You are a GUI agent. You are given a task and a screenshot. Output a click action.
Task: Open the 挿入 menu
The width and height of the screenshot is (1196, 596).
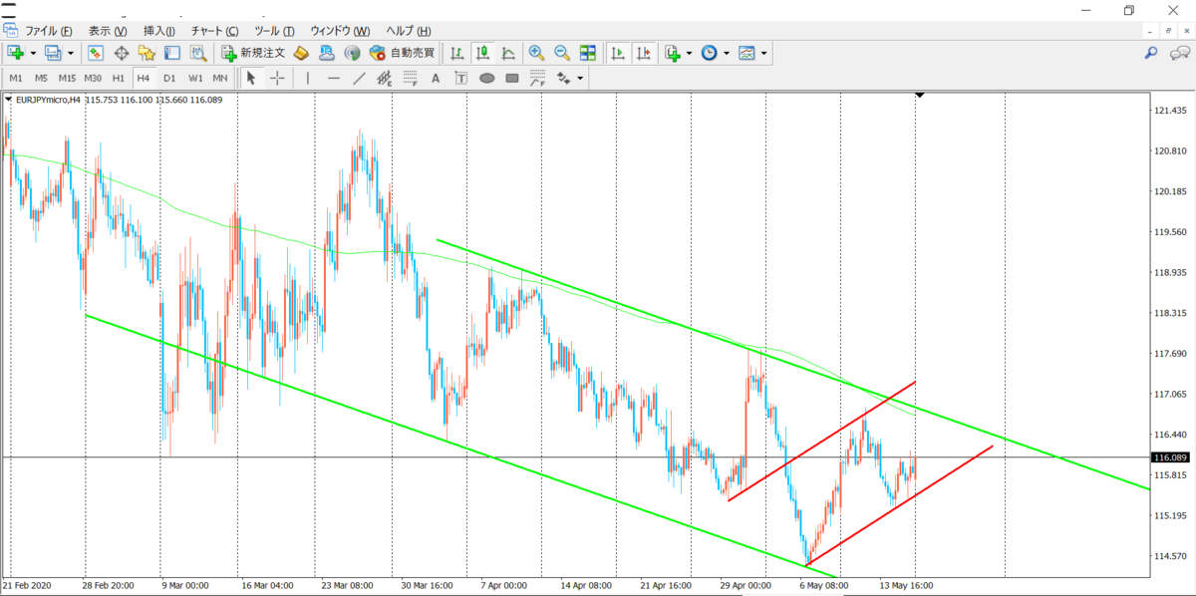coord(159,31)
